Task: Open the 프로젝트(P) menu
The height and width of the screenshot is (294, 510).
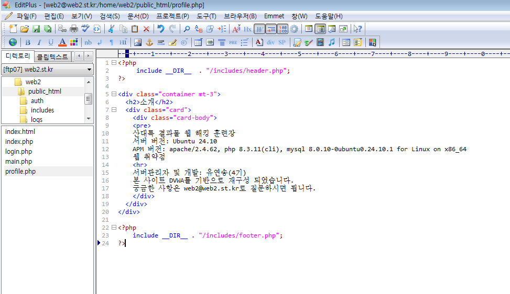Action: pos(173,16)
